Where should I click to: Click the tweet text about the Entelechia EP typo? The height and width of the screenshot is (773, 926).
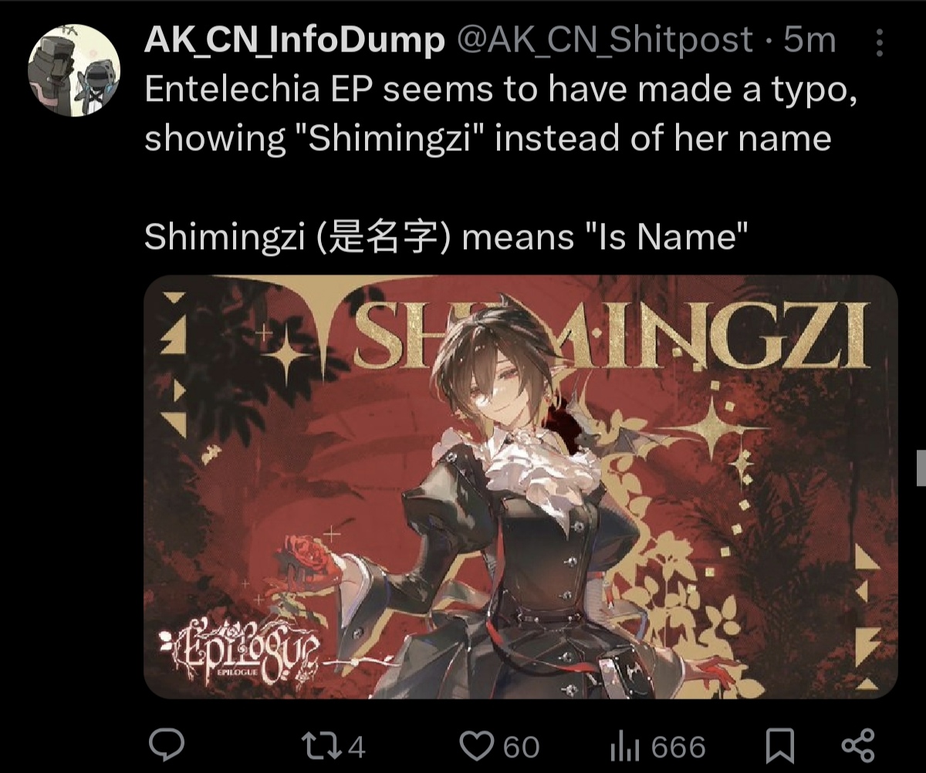501,115
